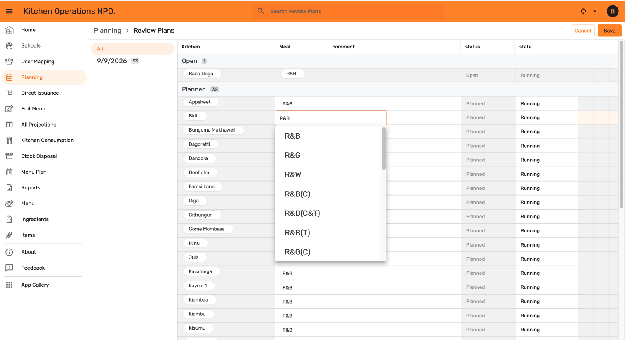This screenshot has height=340, width=625.
Task: Click the Bidii meal input field
Action: point(331,118)
